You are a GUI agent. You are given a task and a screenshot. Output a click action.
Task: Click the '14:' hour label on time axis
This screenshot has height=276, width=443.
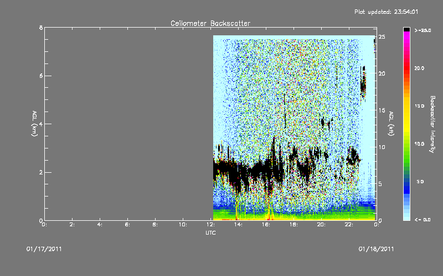(238, 225)
